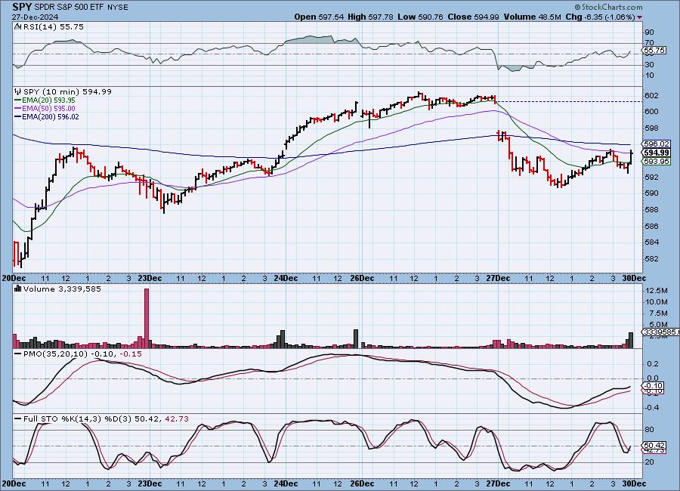Click the 'Open 597.54' value
This screenshot has width=680, height=491.
[x=319, y=17]
